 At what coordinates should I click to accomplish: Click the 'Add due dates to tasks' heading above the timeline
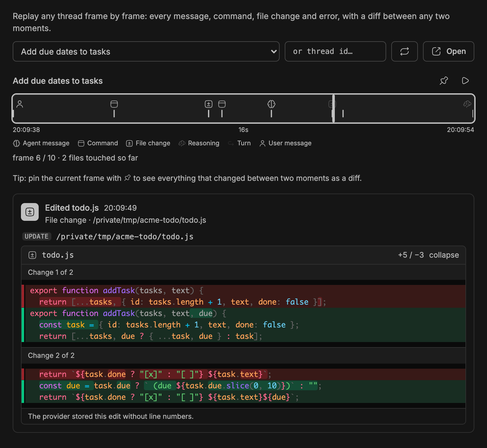[58, 81]
